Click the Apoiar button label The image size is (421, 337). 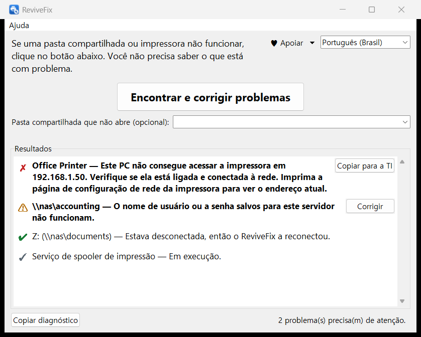click(x=291, y=43)
